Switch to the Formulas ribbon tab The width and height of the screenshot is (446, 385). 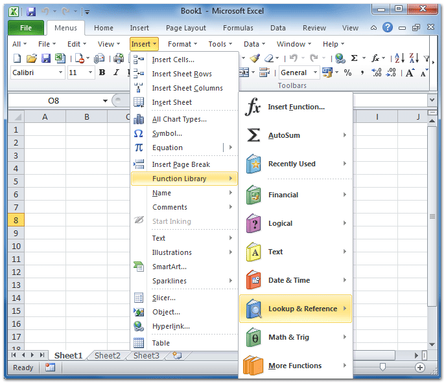238,28
